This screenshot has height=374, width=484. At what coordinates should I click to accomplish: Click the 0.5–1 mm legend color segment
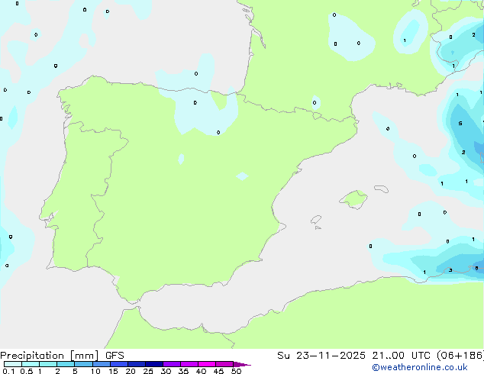coord(31,364)
